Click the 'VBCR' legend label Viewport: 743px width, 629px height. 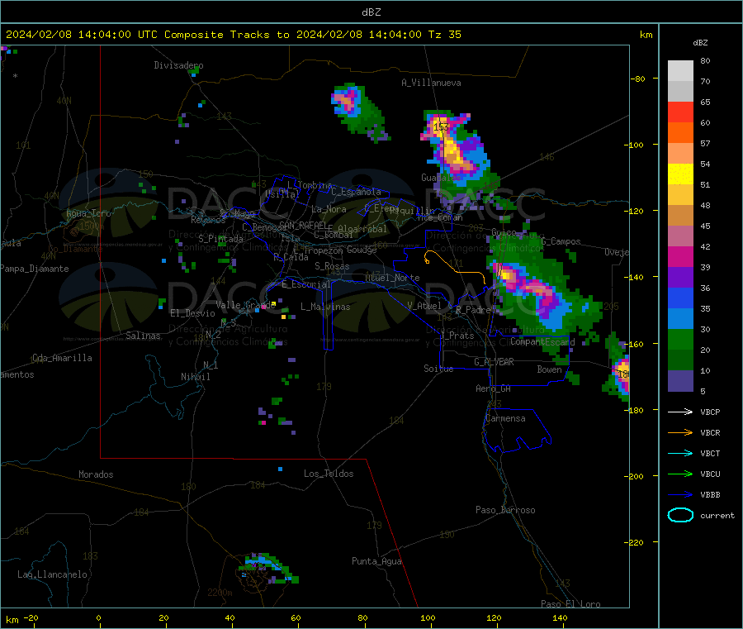point(710,432)
